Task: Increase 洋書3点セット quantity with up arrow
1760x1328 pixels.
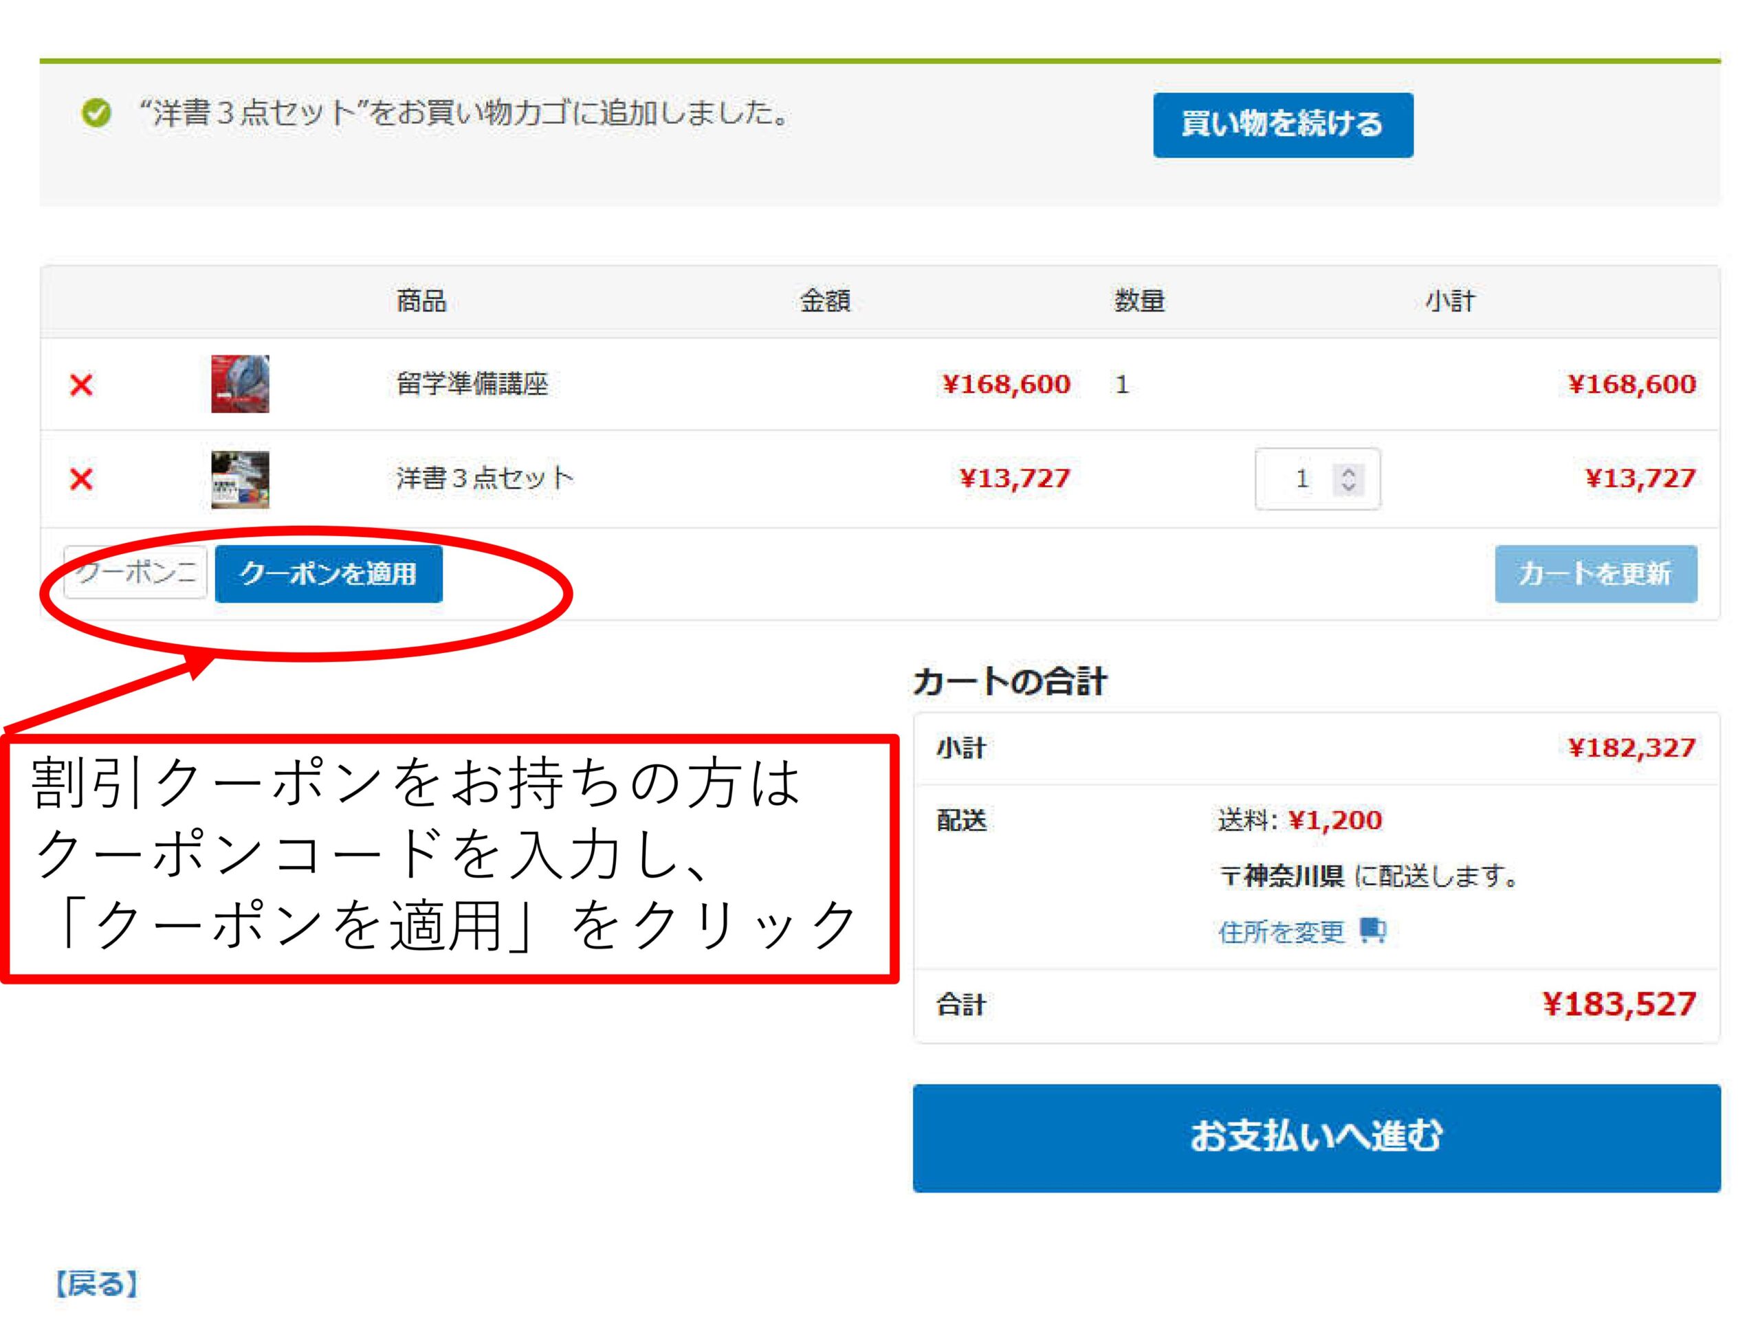Action: [1348, 472]
